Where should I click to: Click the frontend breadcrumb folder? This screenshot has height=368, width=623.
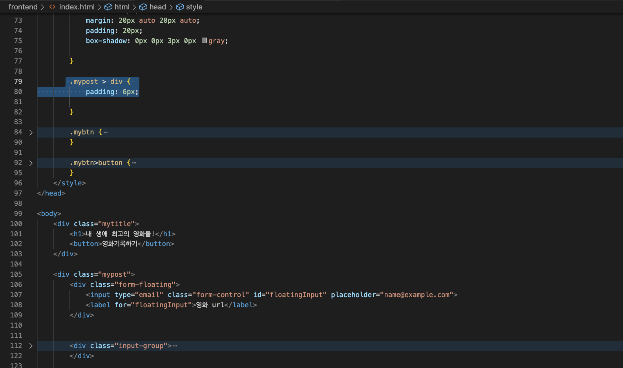[x=23, y=7]
